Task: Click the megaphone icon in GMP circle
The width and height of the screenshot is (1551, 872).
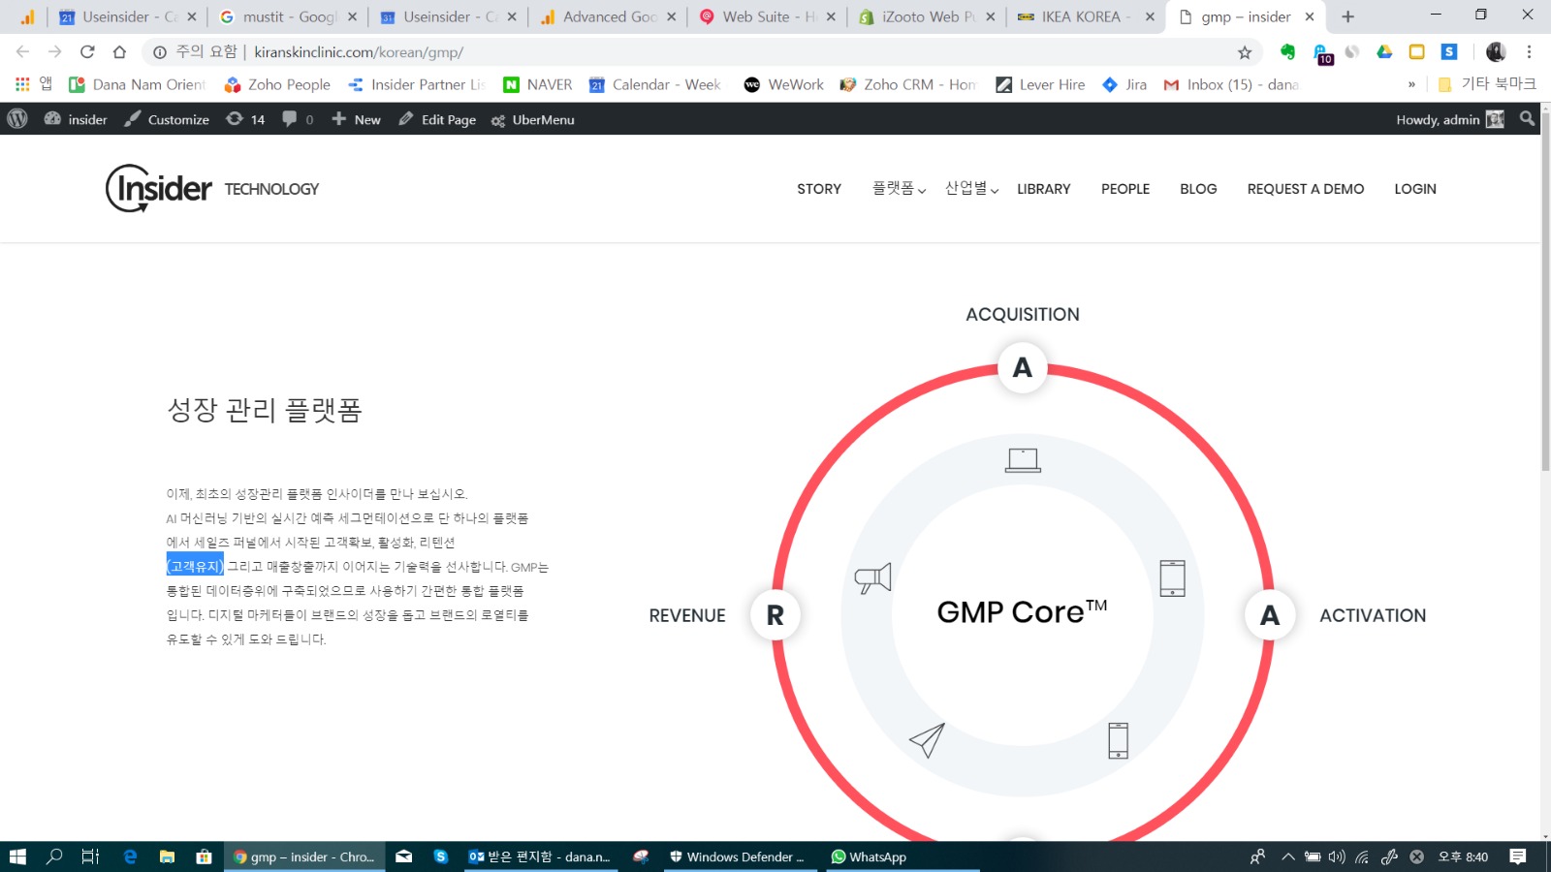Action: [x=872, y=578]
